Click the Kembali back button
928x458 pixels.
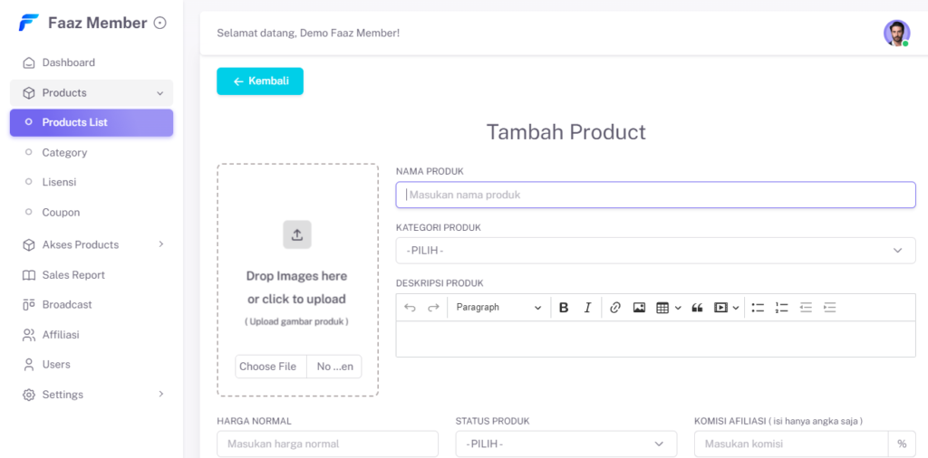tap(260, 81)
